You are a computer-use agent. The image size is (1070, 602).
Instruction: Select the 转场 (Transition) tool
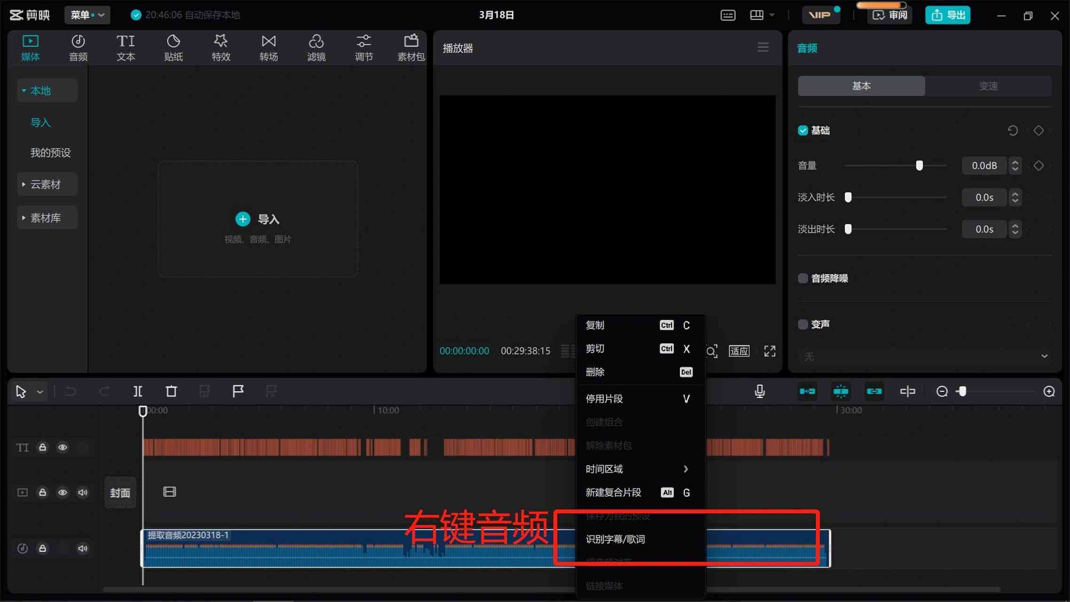268,47
